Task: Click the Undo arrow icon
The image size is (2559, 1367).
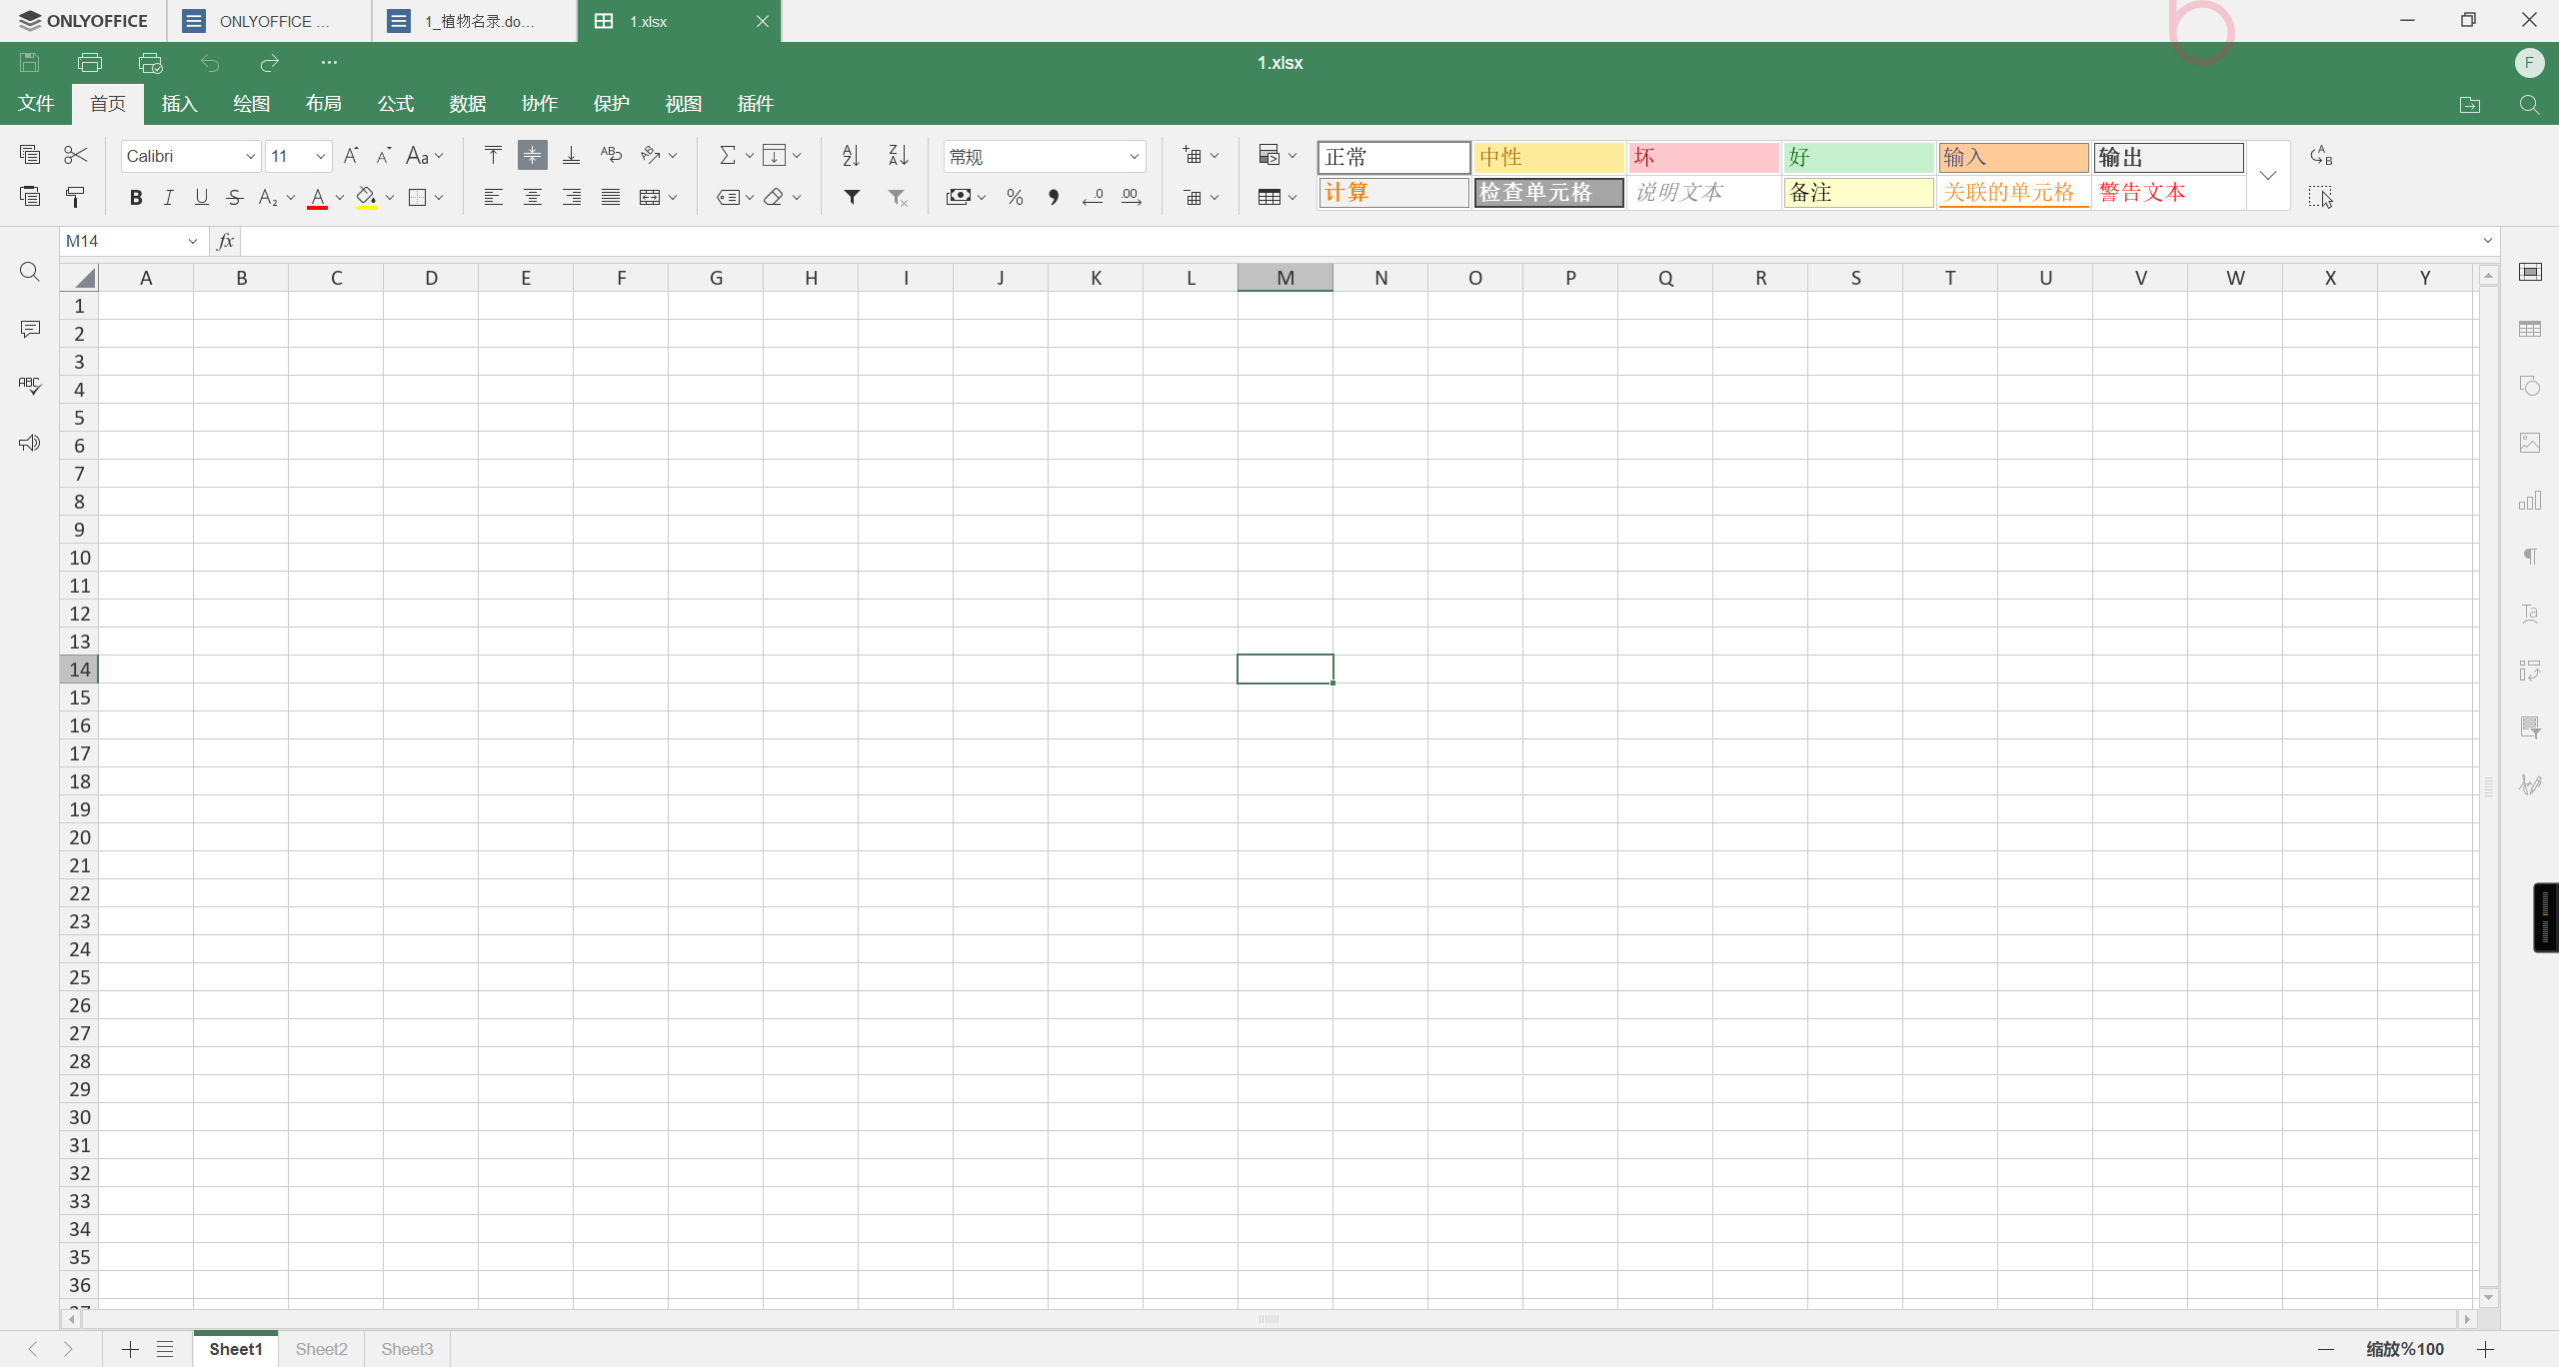Action: (x=210, y=63)
